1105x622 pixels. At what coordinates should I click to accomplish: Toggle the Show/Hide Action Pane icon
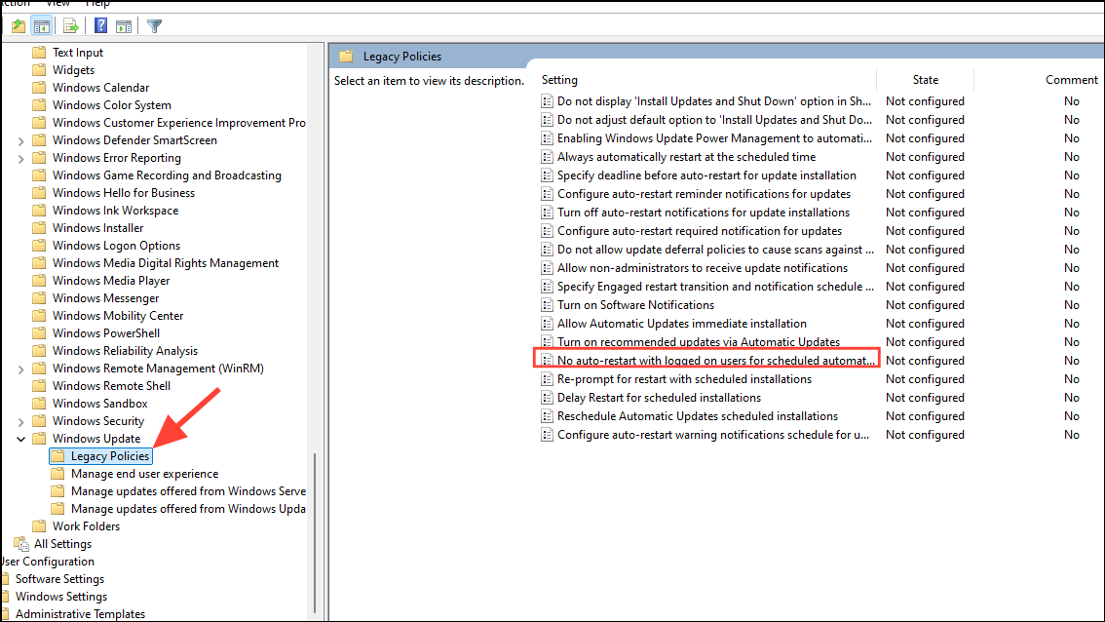[x=124, y=25]
